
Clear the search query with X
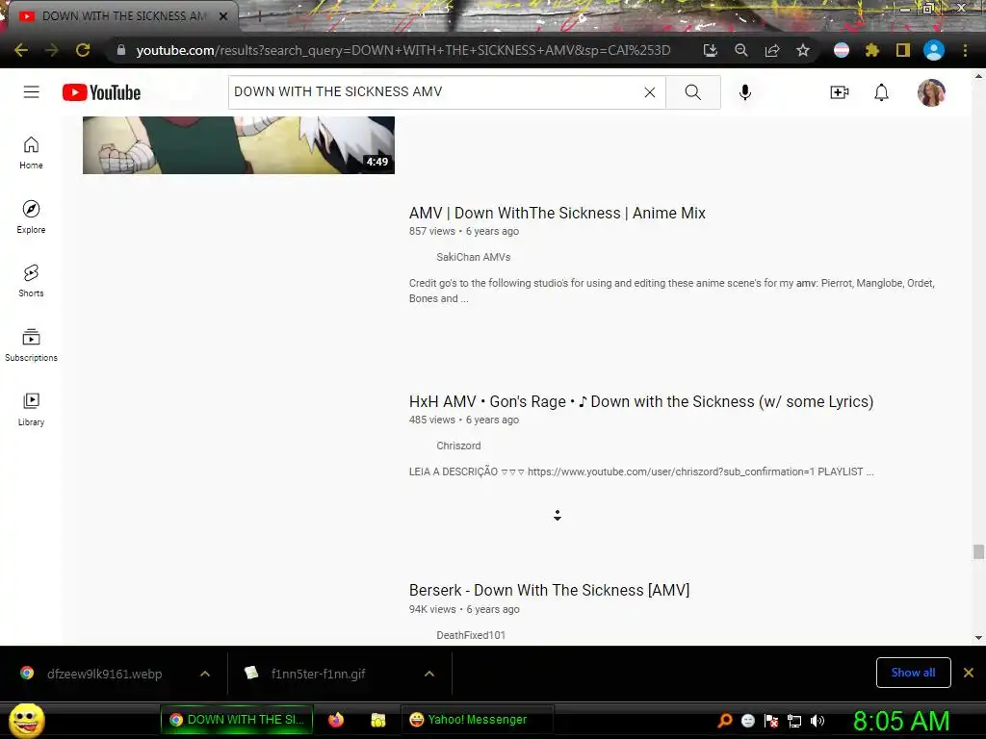(x=650, y=92)
